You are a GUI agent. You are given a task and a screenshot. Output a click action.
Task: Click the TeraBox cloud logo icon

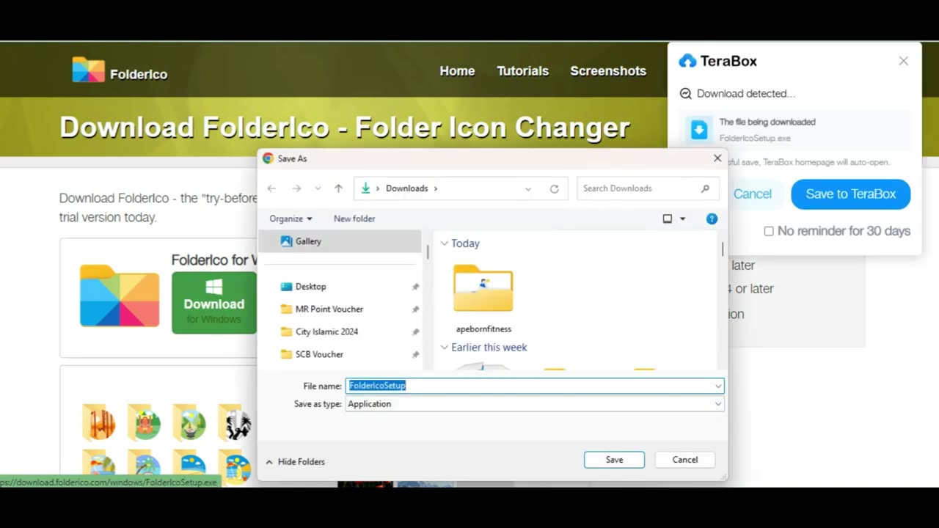687,61
